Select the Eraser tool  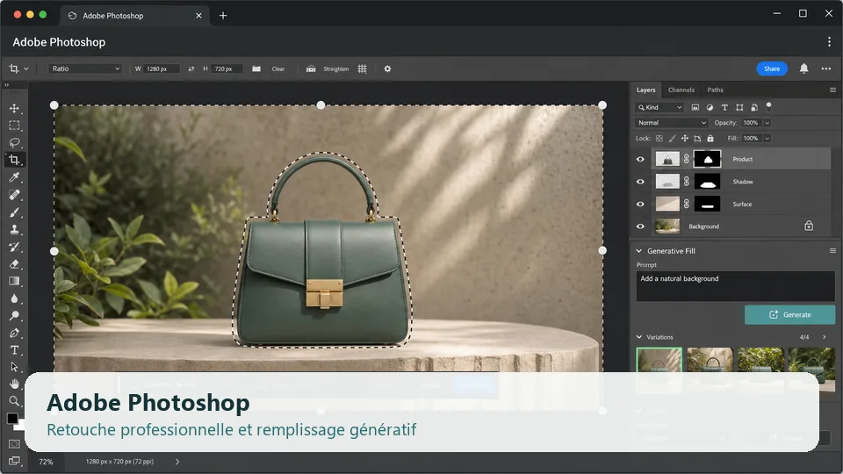coord(15,264)
